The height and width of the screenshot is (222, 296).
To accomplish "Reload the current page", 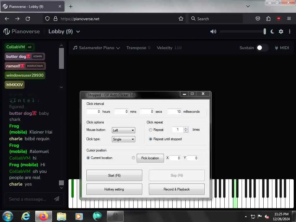I will pos(28,19).
